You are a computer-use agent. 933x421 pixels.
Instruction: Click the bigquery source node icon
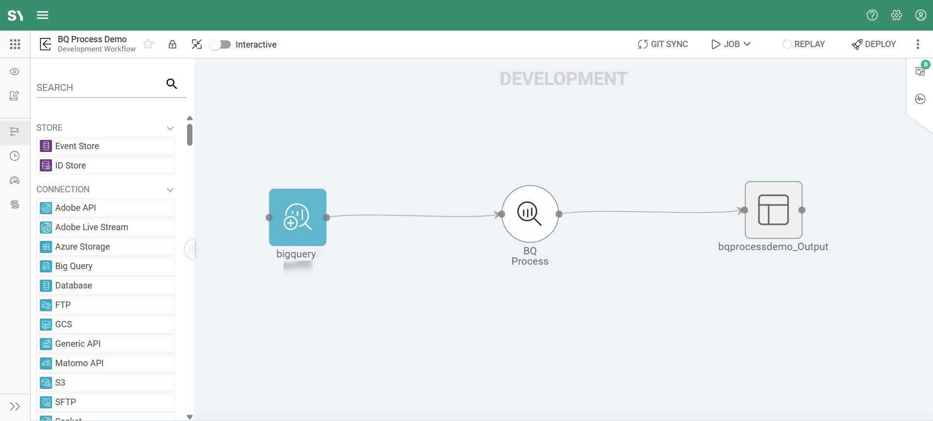pyautogui.click(x=297, y=217)
